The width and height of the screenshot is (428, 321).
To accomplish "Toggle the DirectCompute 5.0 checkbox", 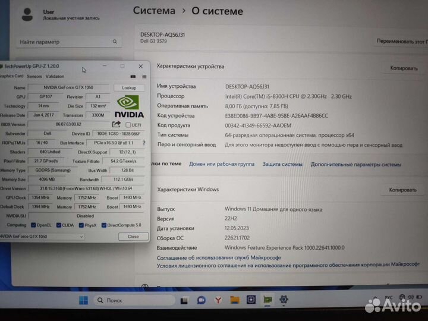I will pyautogui.click(x=103, y=225).
